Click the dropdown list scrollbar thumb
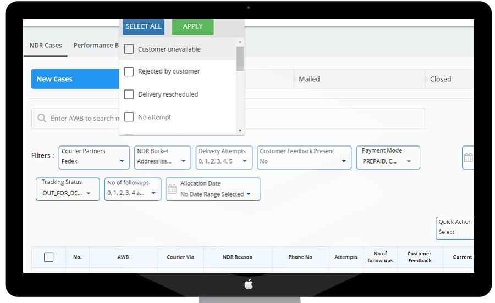Image resolution: width=495 pixels, height=303 pixels. coord(240,59)
